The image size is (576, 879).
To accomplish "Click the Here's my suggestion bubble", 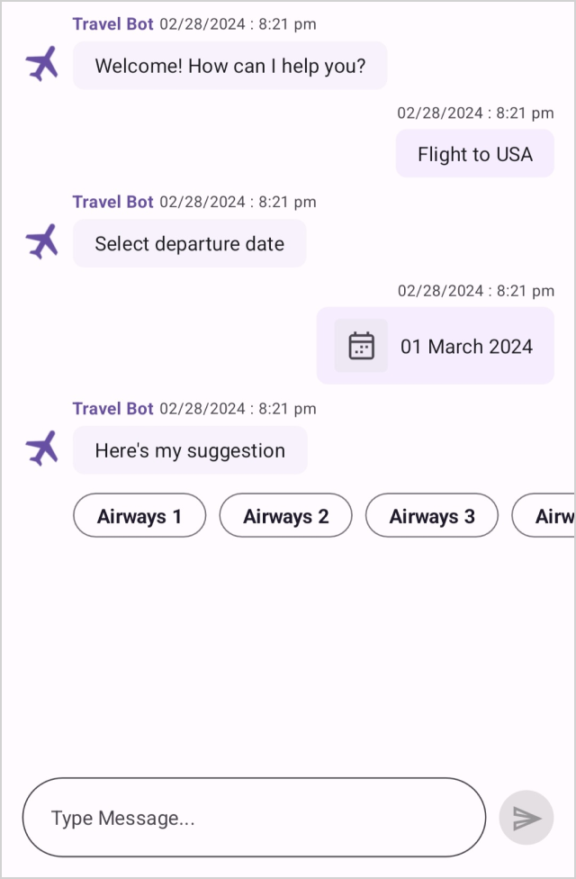I will coord(189,449).
